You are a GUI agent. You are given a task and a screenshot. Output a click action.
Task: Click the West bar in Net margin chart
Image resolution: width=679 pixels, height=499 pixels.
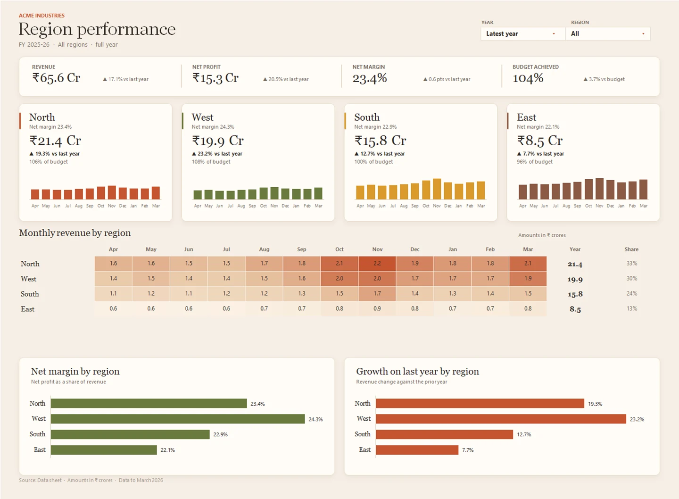tap(178, 419)
